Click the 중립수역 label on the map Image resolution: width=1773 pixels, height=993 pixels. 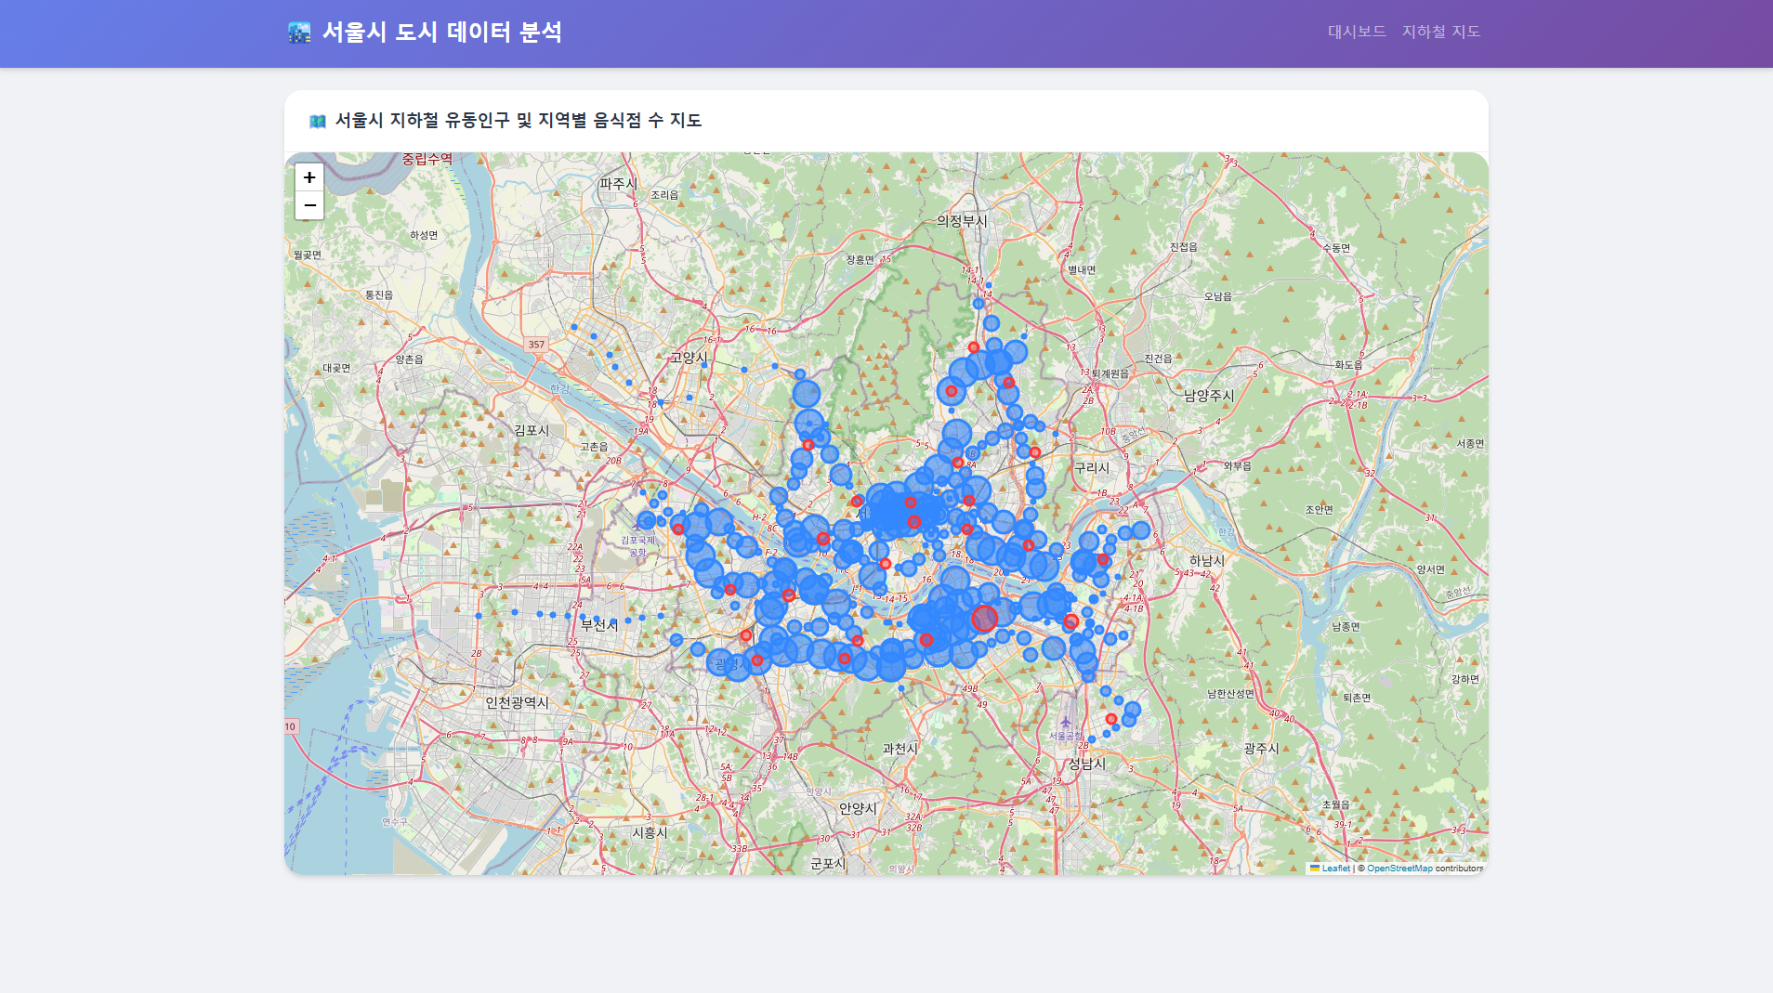pyautogui.click(x=427, y=159)
